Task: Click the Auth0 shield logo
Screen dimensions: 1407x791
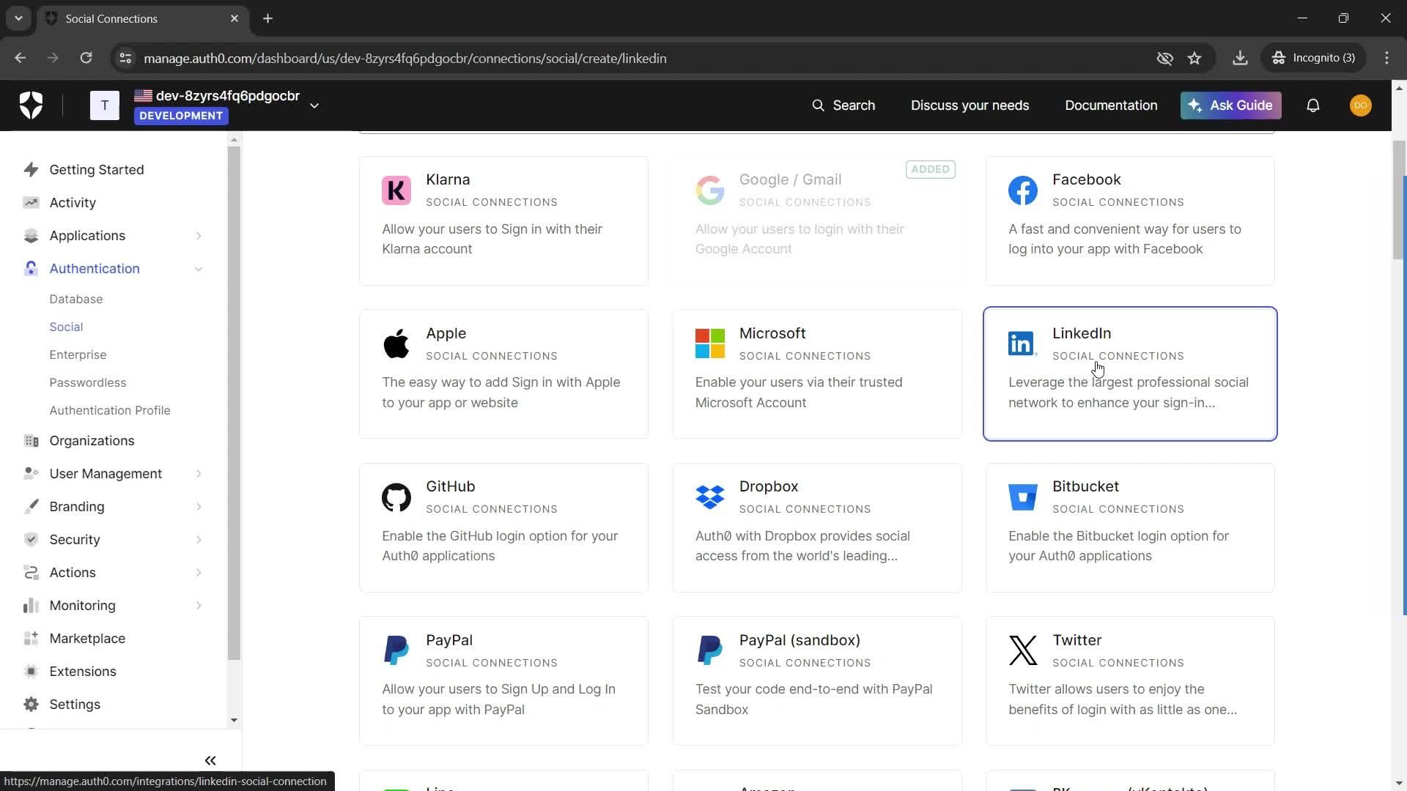Action: pyautogui.click(x=31, y=105)
